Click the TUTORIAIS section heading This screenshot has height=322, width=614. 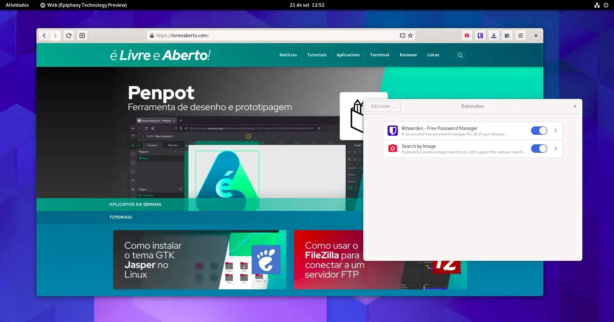121,217
